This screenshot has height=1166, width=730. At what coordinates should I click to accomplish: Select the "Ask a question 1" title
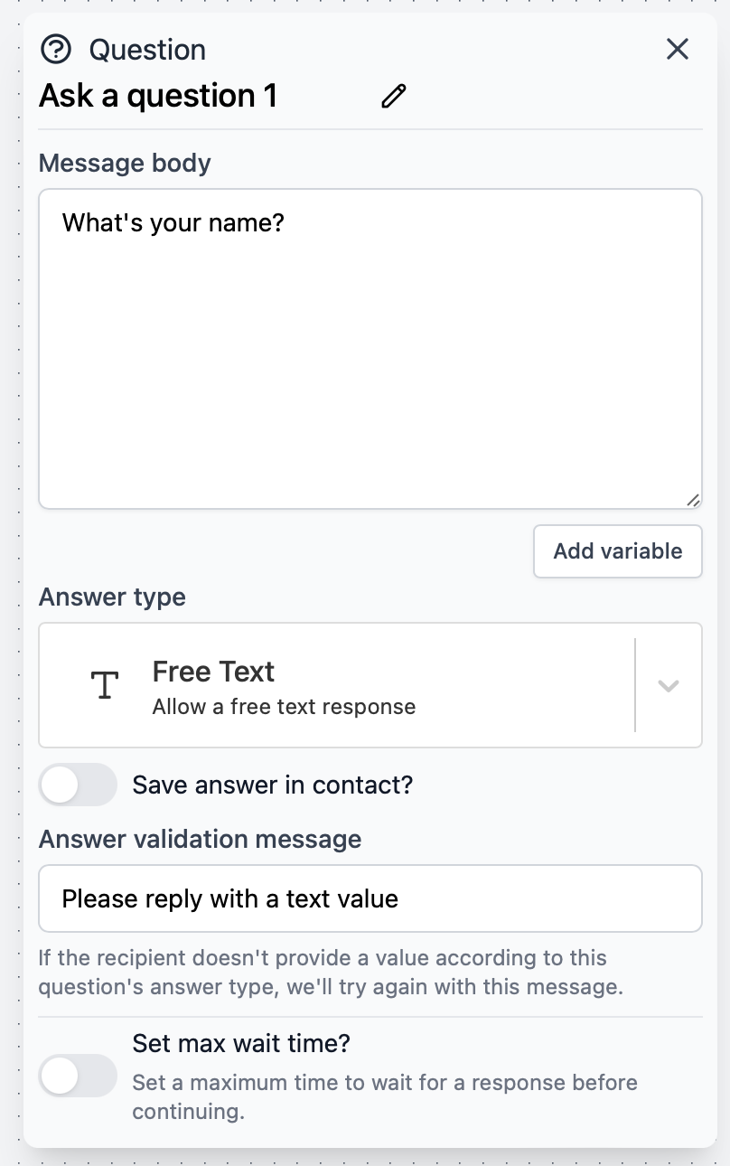pyautogui.click(x=158, y=95)
